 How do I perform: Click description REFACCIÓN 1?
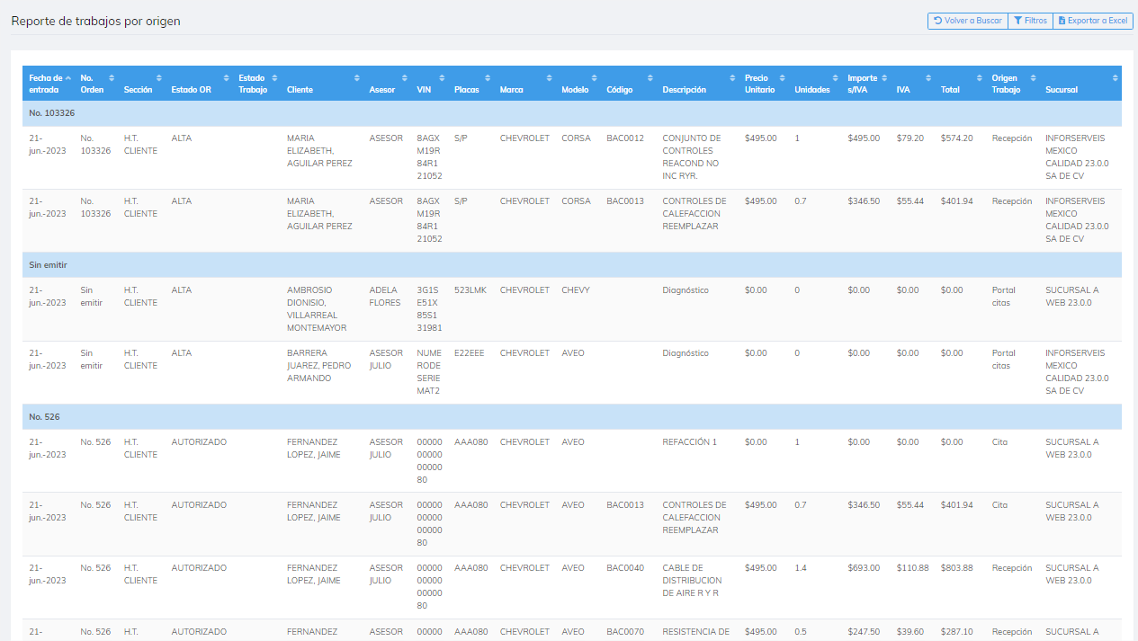(x=689, y=442)
